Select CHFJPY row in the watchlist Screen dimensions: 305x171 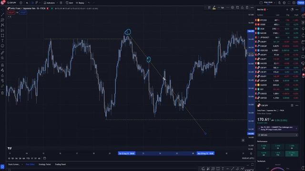pos(277,72)
